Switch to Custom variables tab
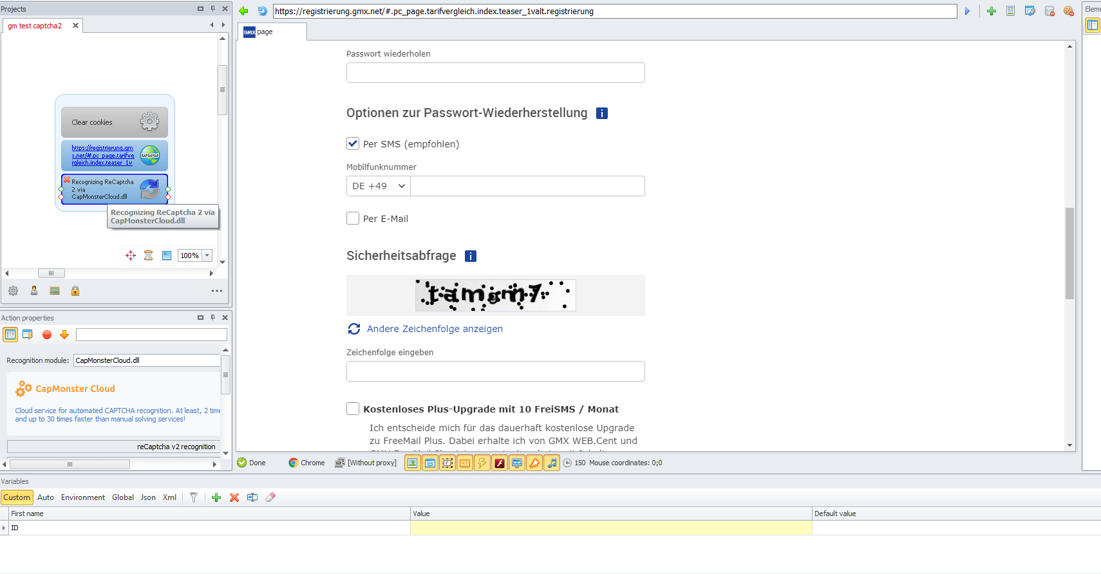 (17, 497)
